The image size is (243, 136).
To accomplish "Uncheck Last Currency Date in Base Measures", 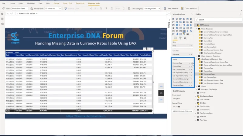I will pyautogui.click(x=200, y=47).
